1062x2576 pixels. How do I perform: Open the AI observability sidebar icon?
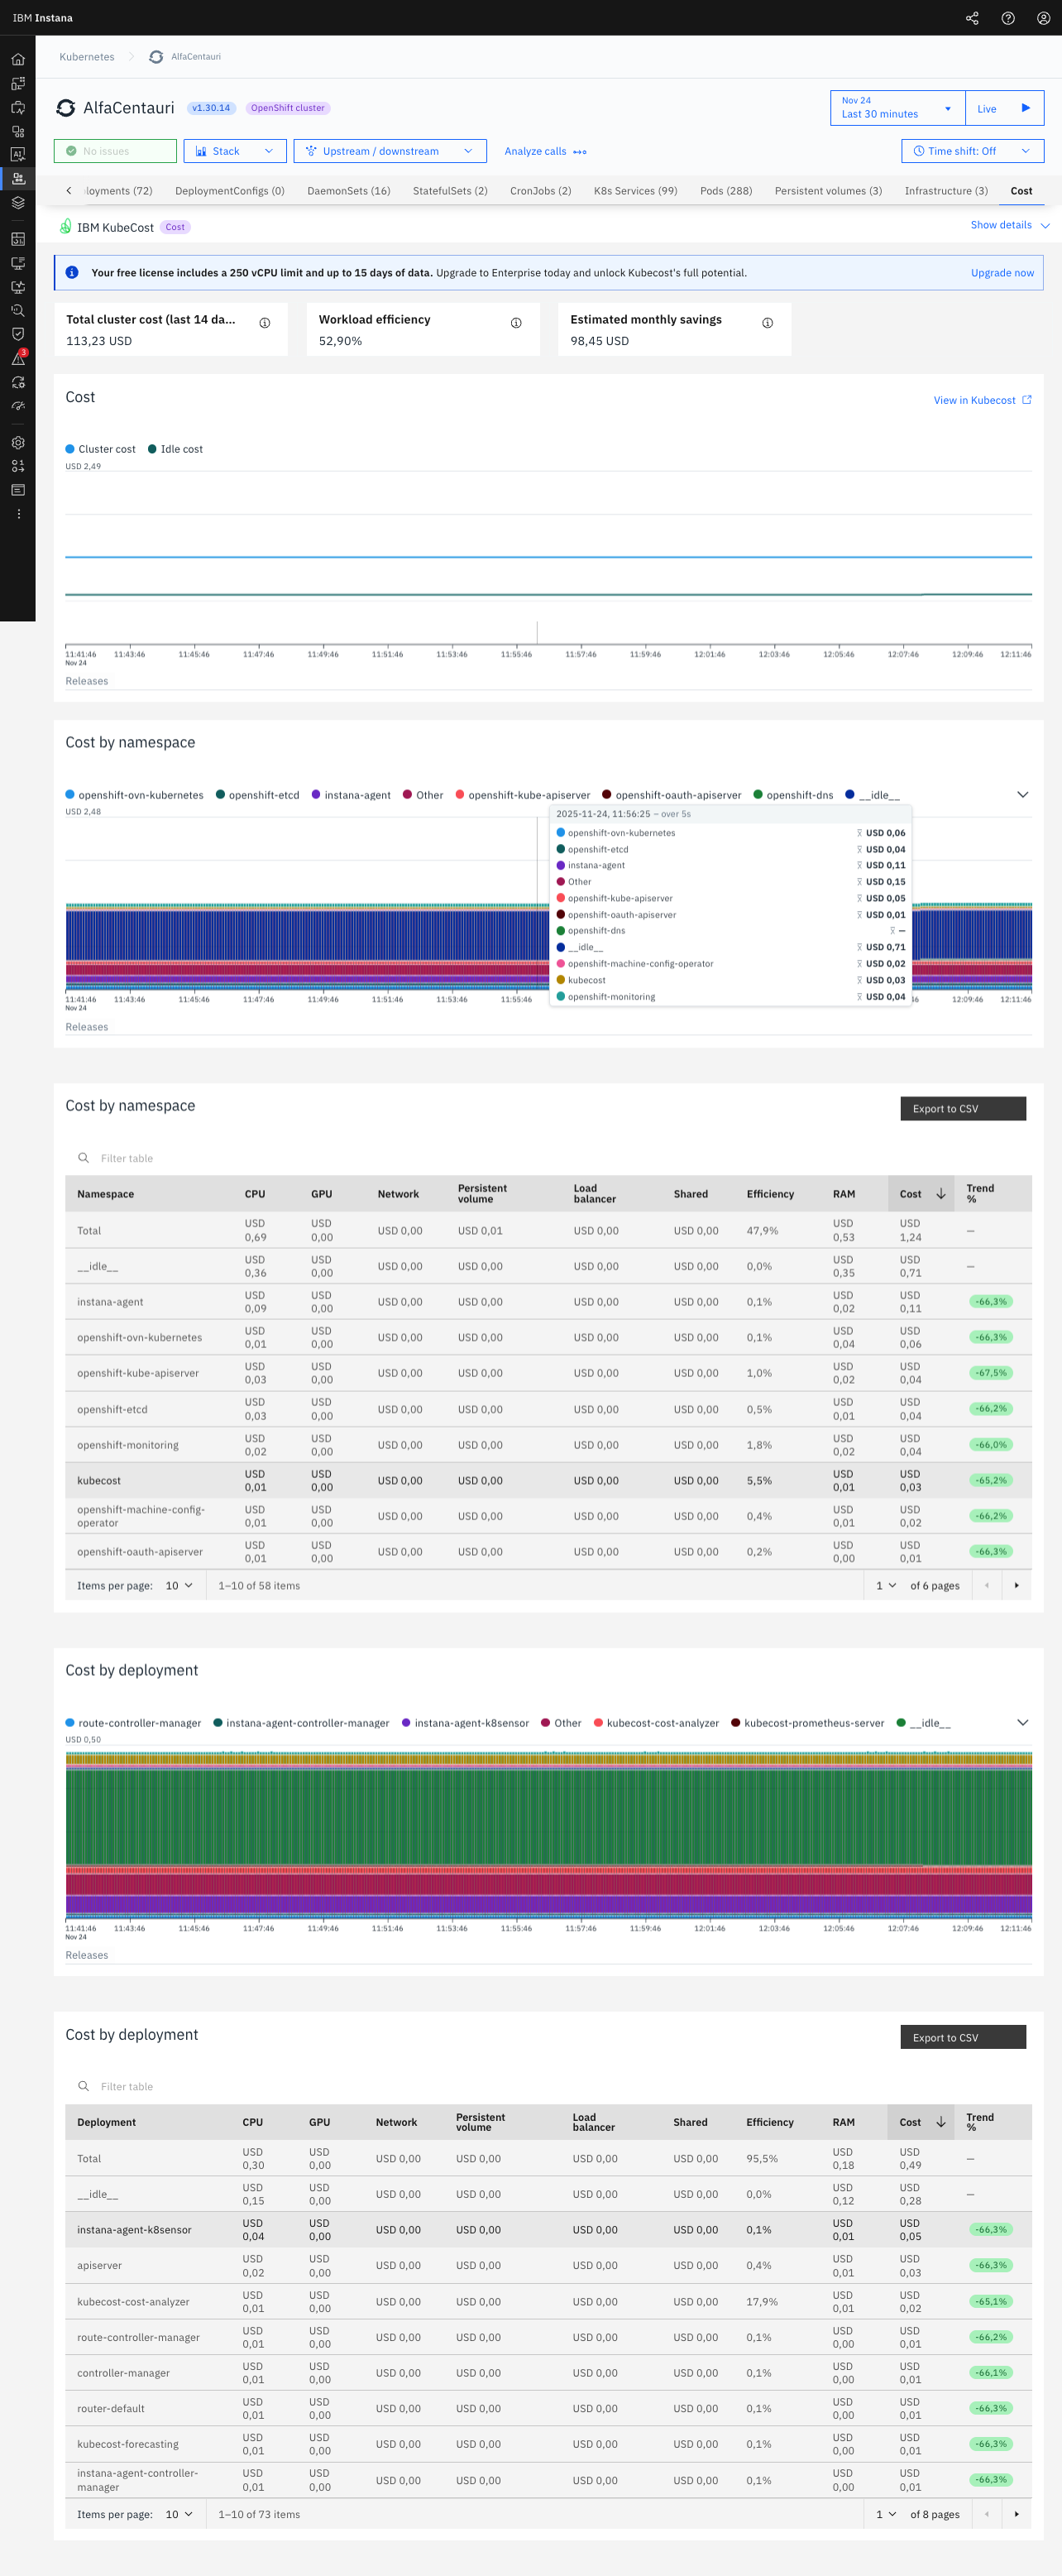pos(18,154)
